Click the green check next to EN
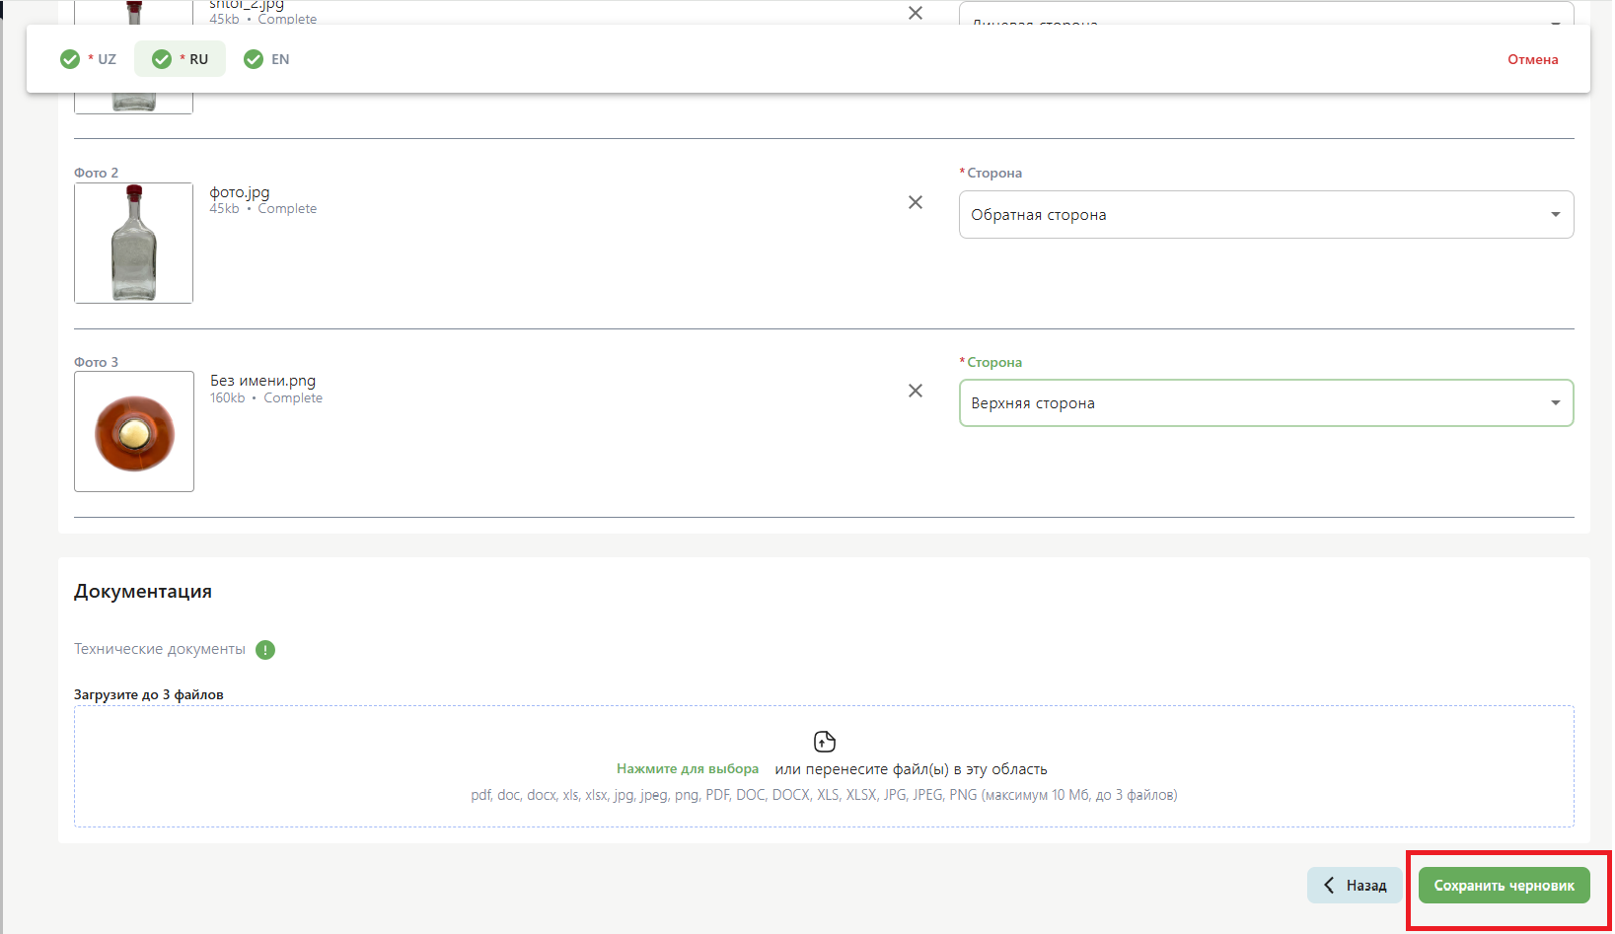The width and height of the screenshot is (1615, 934). [254, 59]
